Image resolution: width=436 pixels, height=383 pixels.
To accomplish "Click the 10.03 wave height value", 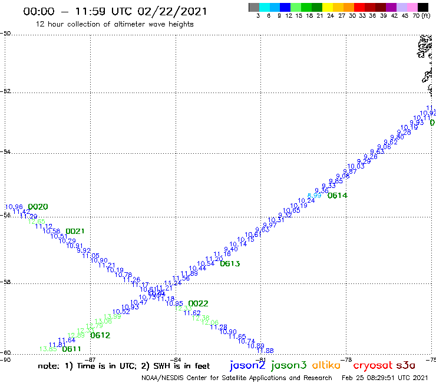I will [356, 166].
